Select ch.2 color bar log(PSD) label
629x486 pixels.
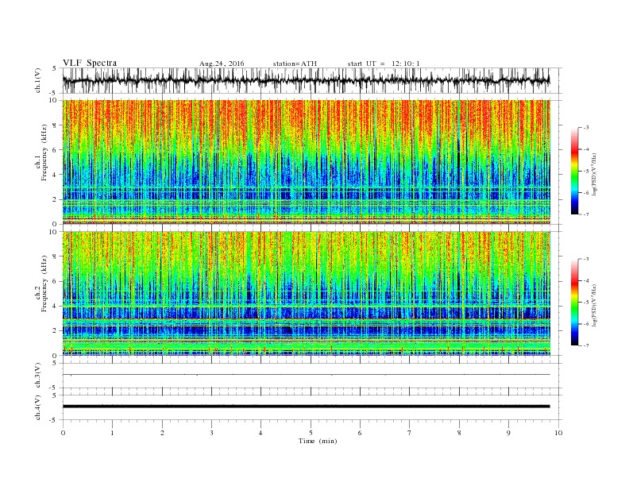click(595, 305)
